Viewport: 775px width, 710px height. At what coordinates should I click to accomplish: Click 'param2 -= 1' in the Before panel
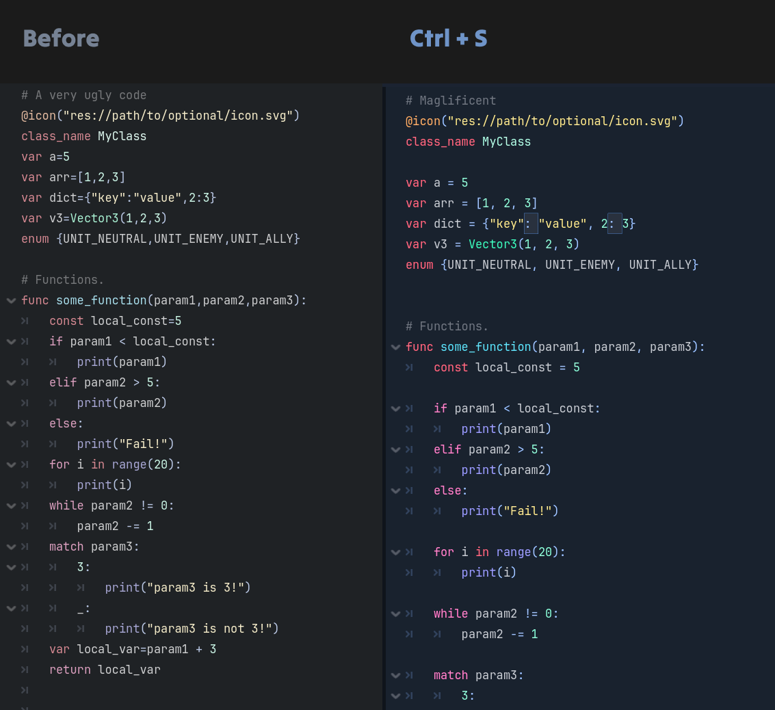pos(115,526)
